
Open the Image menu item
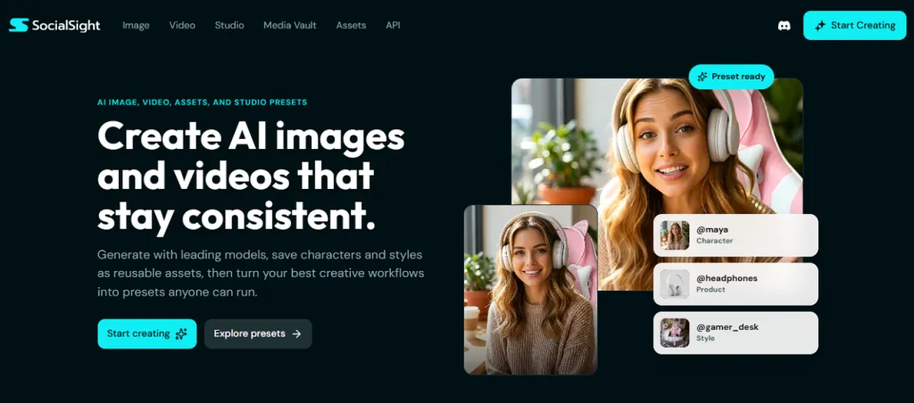tap(136, 25)
